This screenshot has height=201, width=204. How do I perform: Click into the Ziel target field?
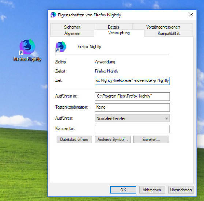pyautogui.click(x=132, y=81)
